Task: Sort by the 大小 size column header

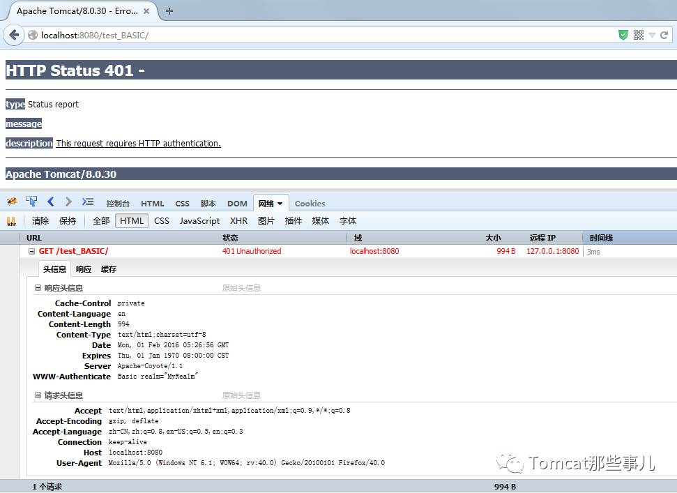Action: point(493,238)
